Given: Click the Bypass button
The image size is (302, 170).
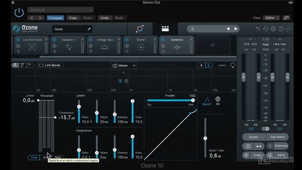Looking at the screenshot, I should click(x=254, y=137).
